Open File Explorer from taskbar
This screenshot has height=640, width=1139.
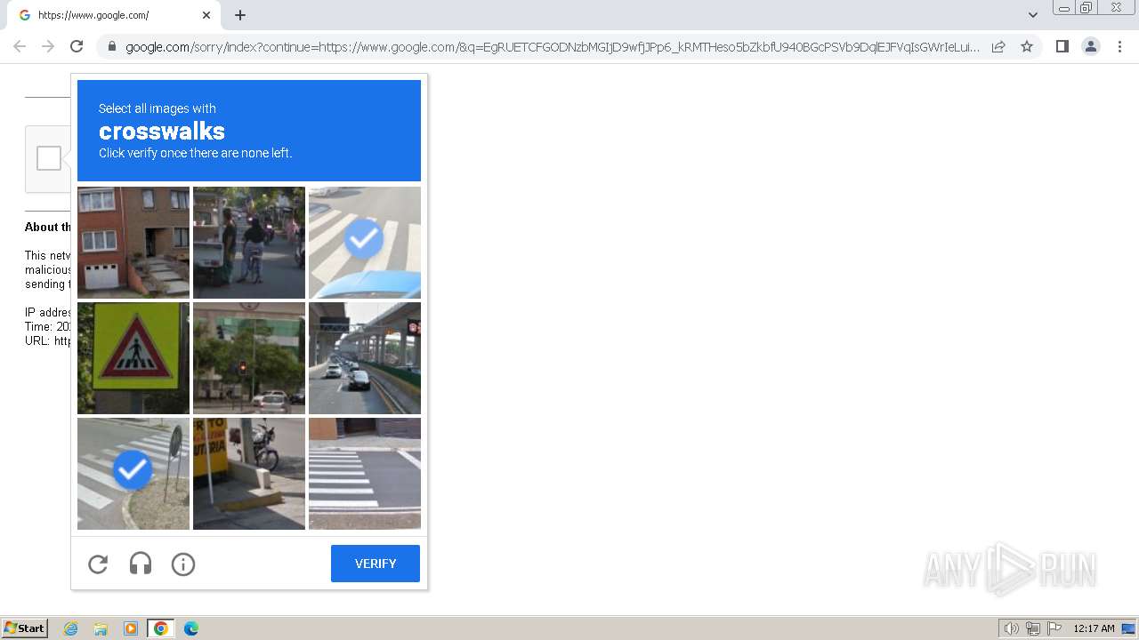(x=101, y=628)
